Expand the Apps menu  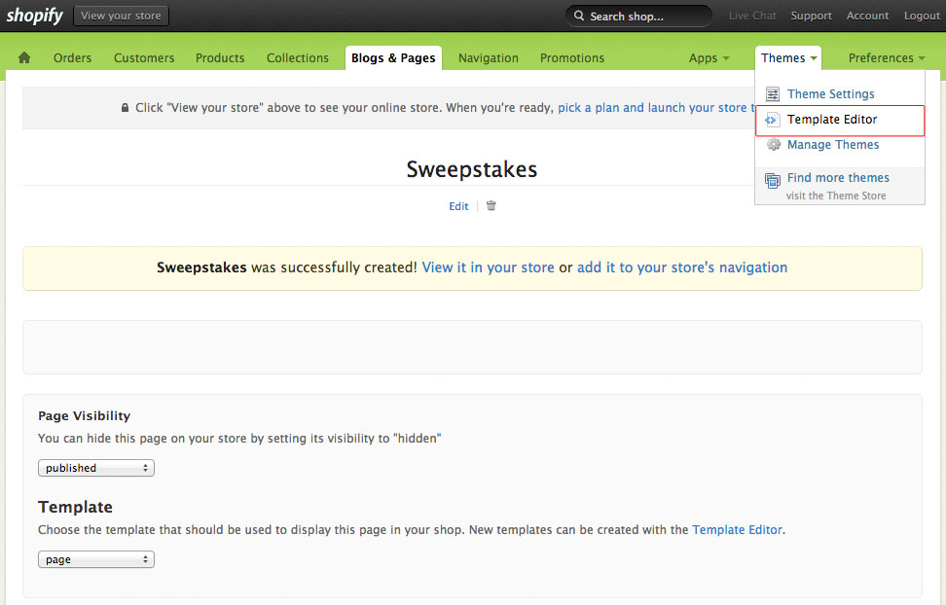pyautogui.click(x=709, y=58)
